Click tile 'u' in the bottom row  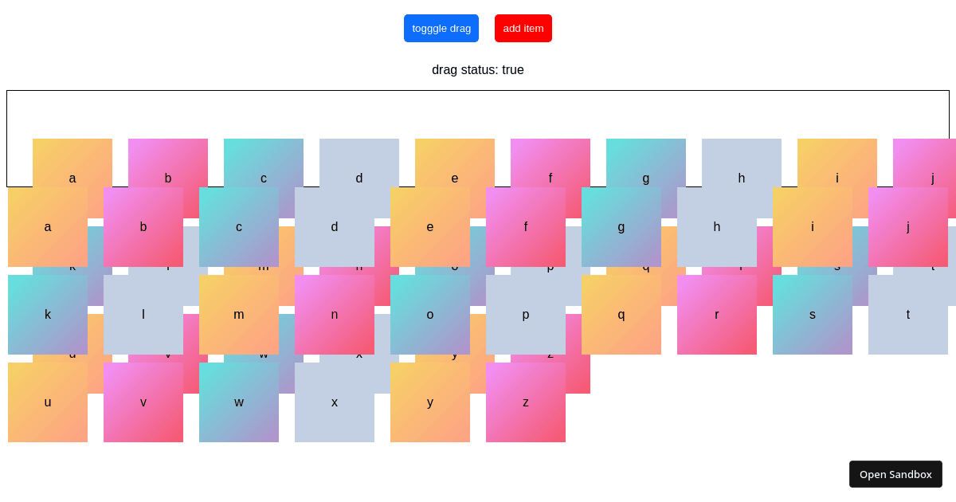point(48,402)
